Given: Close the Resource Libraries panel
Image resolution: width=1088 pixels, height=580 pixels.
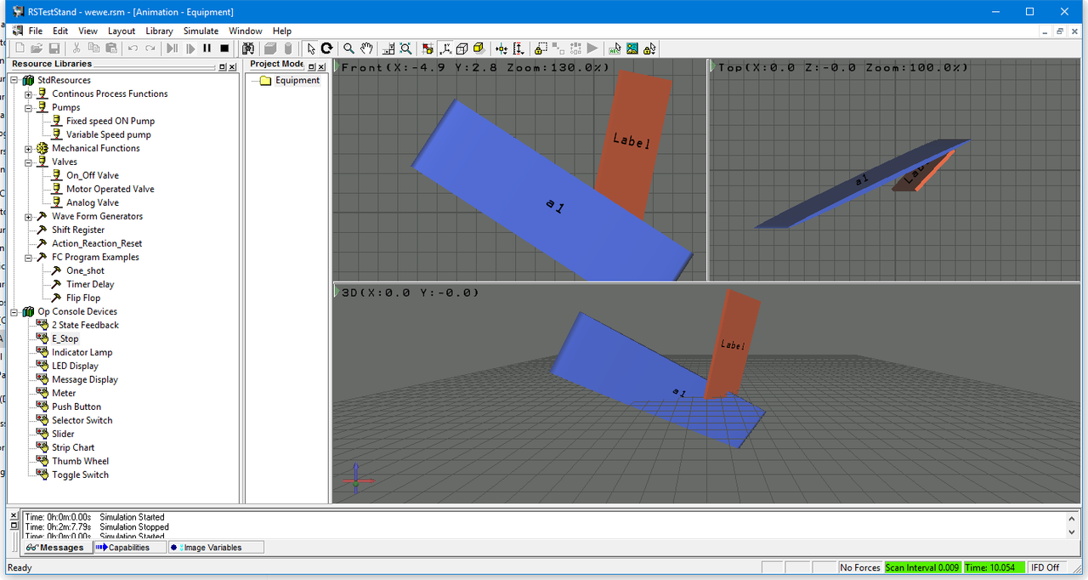Looking at the screenshot, I should pyautogui.click(x=233, y=66).
